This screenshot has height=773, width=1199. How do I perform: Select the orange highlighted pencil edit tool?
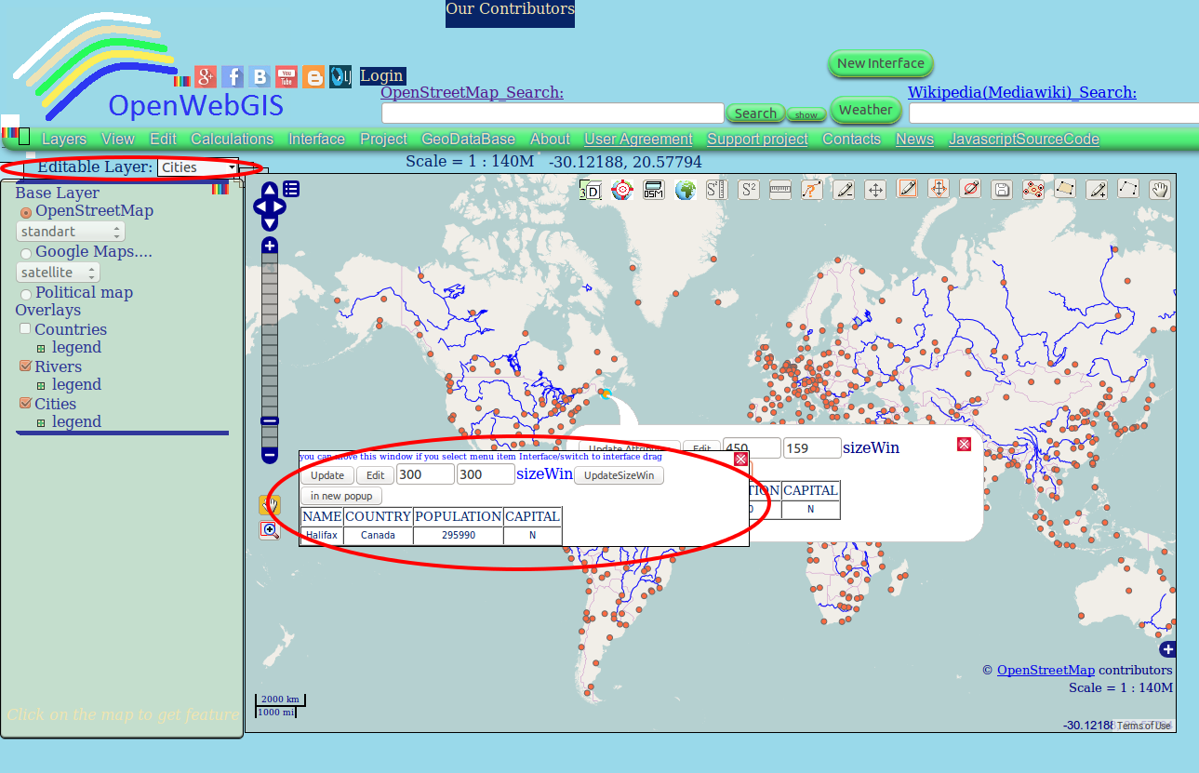click(908, 190)
